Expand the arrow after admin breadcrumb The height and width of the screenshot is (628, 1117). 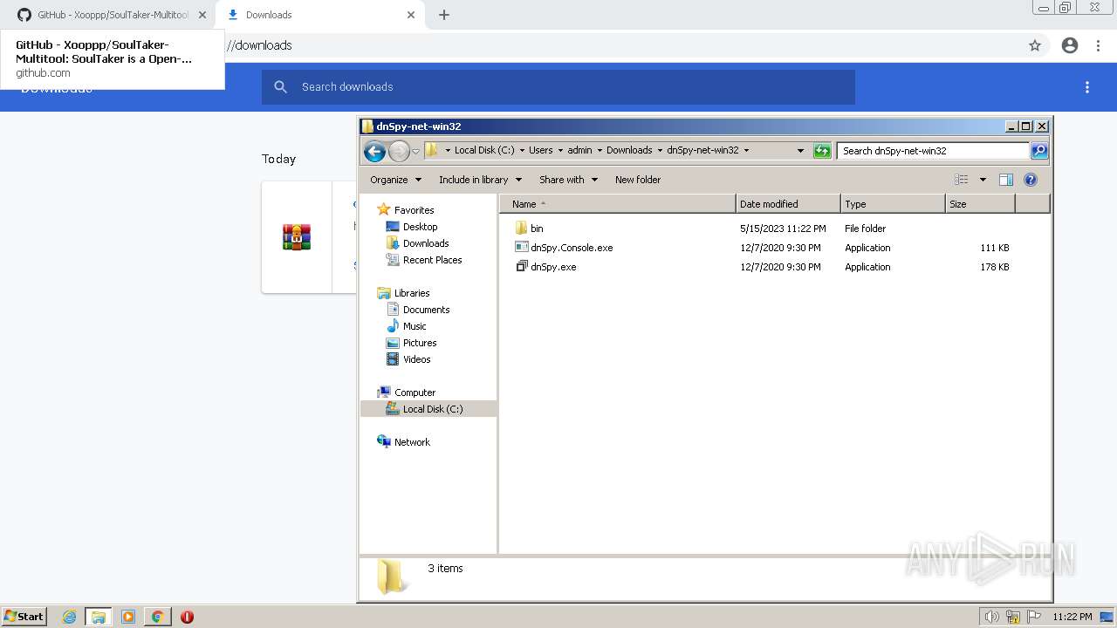(x=599, y=150)
